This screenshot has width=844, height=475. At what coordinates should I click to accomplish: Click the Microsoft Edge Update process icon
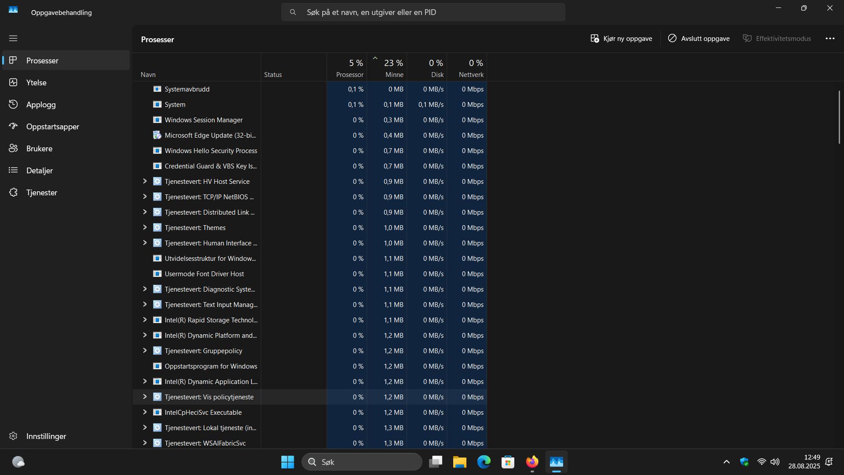pos(157,135)
